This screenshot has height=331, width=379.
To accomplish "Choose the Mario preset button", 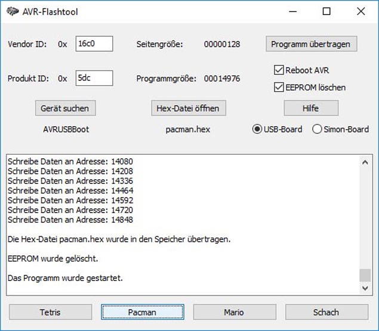I will (235, 312).
